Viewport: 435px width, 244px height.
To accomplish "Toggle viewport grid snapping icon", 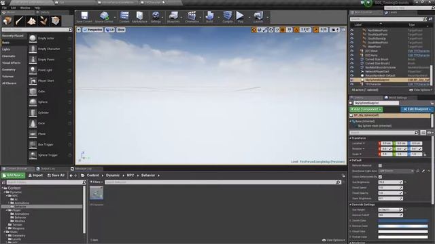I will click(x=283, y=30).
